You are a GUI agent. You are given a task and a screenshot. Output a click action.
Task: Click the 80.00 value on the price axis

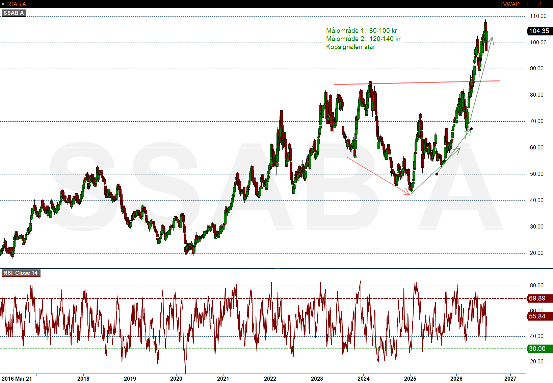click(x=537, y=95)
